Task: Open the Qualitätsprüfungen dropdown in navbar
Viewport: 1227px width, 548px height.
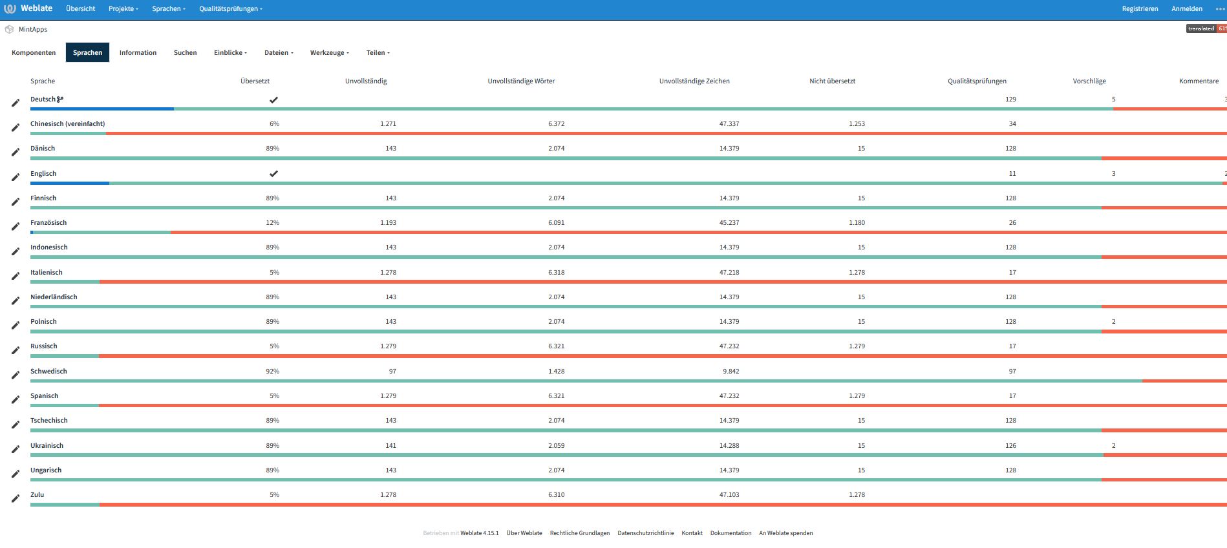Action: tap(230, 9)
